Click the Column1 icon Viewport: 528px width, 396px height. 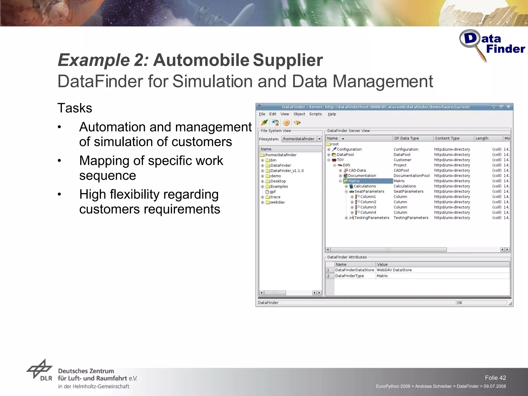point(357,197)
